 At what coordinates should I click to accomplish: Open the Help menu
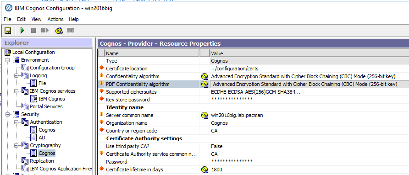(x=73, y=19)
